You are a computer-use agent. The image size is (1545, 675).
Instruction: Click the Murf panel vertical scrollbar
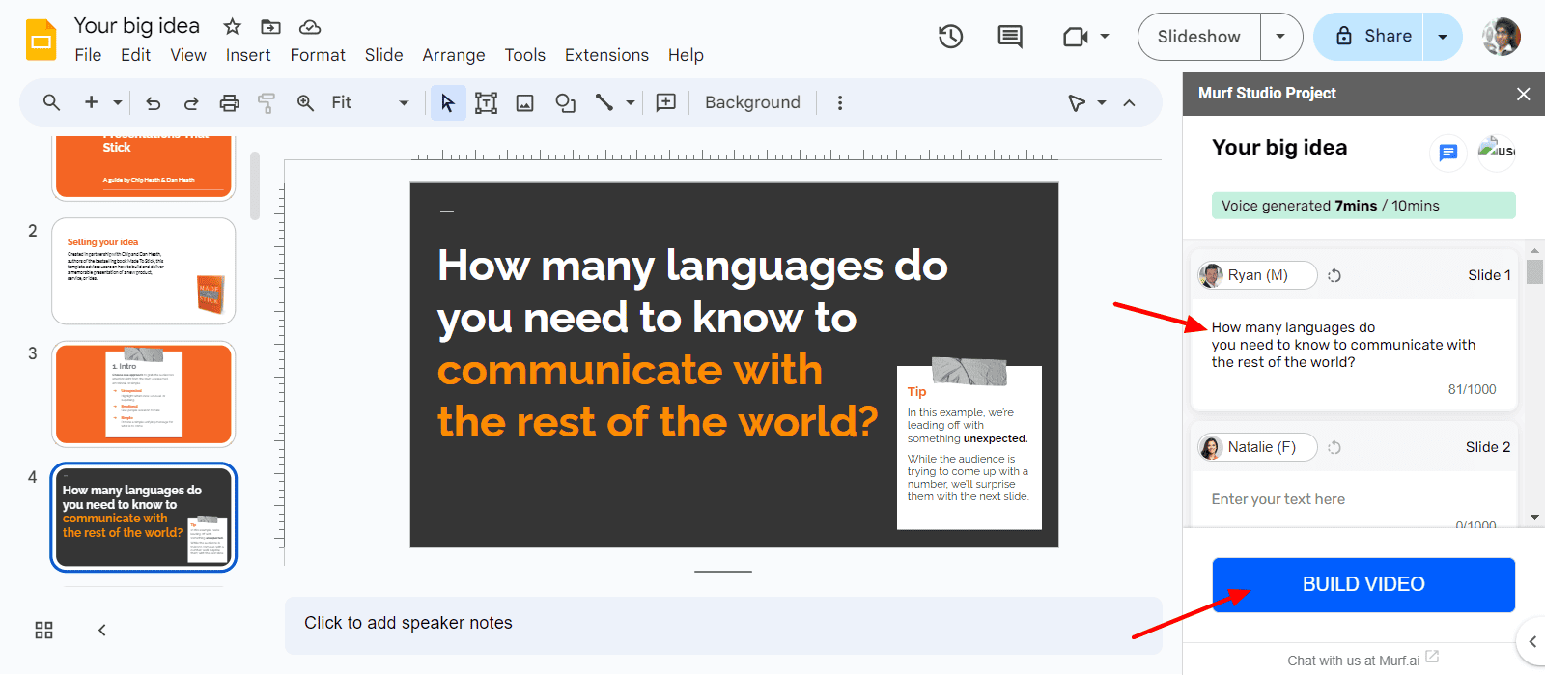pos(1534,271)
